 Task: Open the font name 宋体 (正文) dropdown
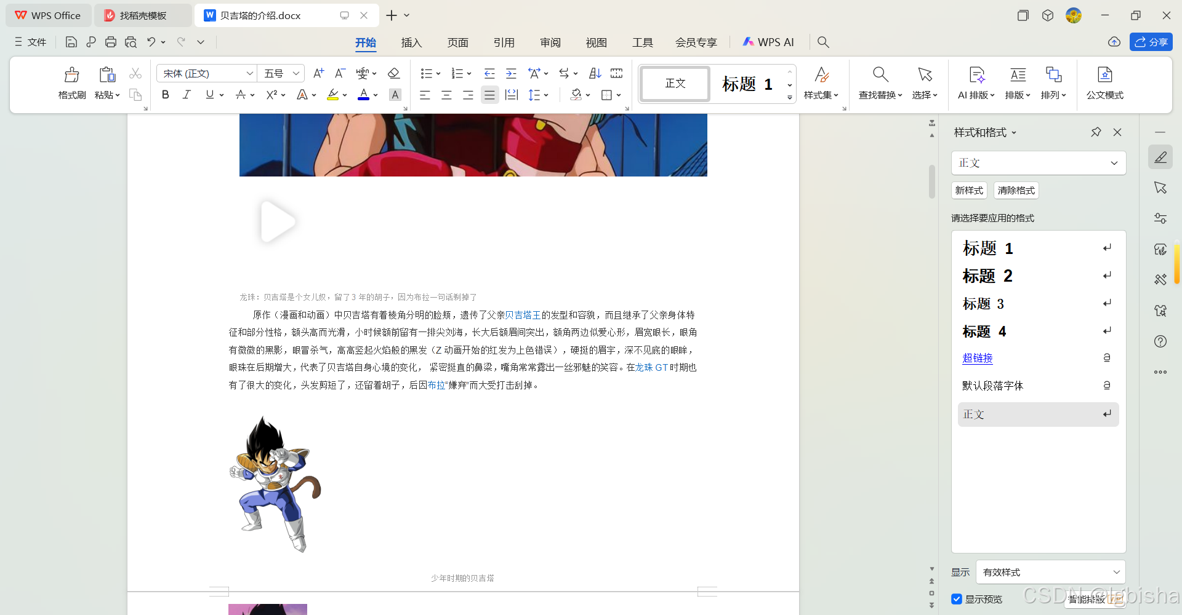[250, 74]
